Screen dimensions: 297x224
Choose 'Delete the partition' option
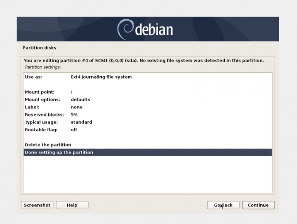click(x=148, y=145)
